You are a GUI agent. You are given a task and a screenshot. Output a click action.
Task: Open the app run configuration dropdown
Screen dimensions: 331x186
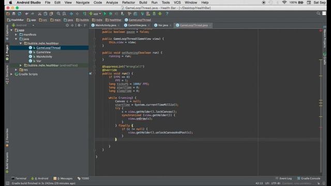[95, 14]
